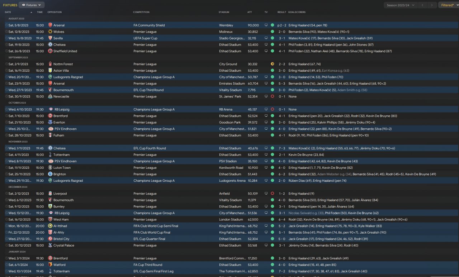Image resolution: width=459 pixels, height=277 pixels.
Task: Open the EFL Cup Third Round link
Action: click(x=148, y=90)
